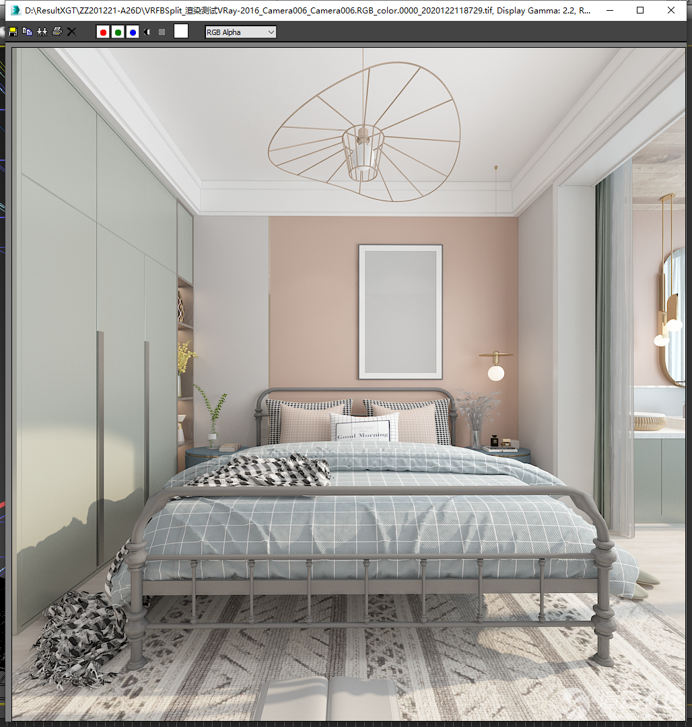Viewport: 692px width, 727px height.
Task: Toggle the monochrome display icon
Action: coord(162,32)
